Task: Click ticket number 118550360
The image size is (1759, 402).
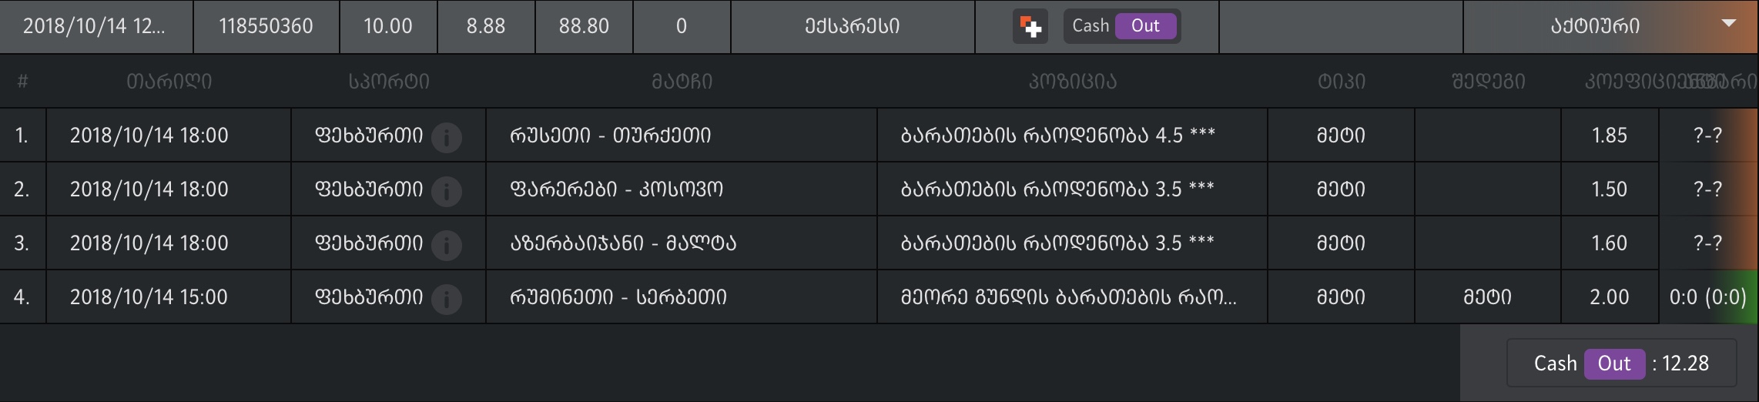Action: click(266, 26)
